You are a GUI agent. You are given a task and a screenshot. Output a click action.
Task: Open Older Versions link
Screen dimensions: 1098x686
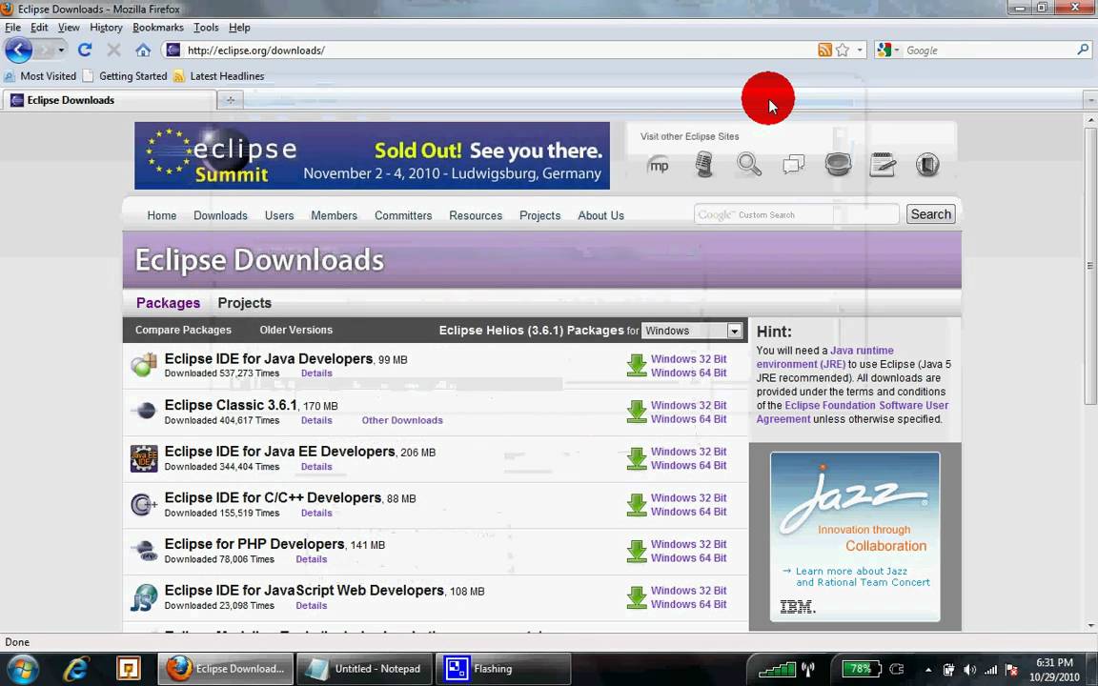296,330
